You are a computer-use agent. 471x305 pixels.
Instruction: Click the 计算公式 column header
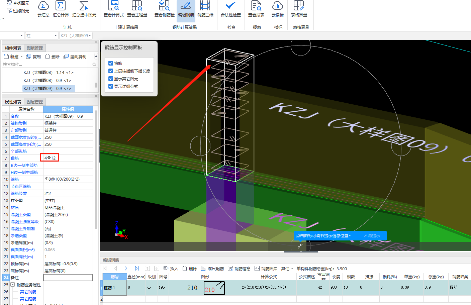[x=269, y=277]
